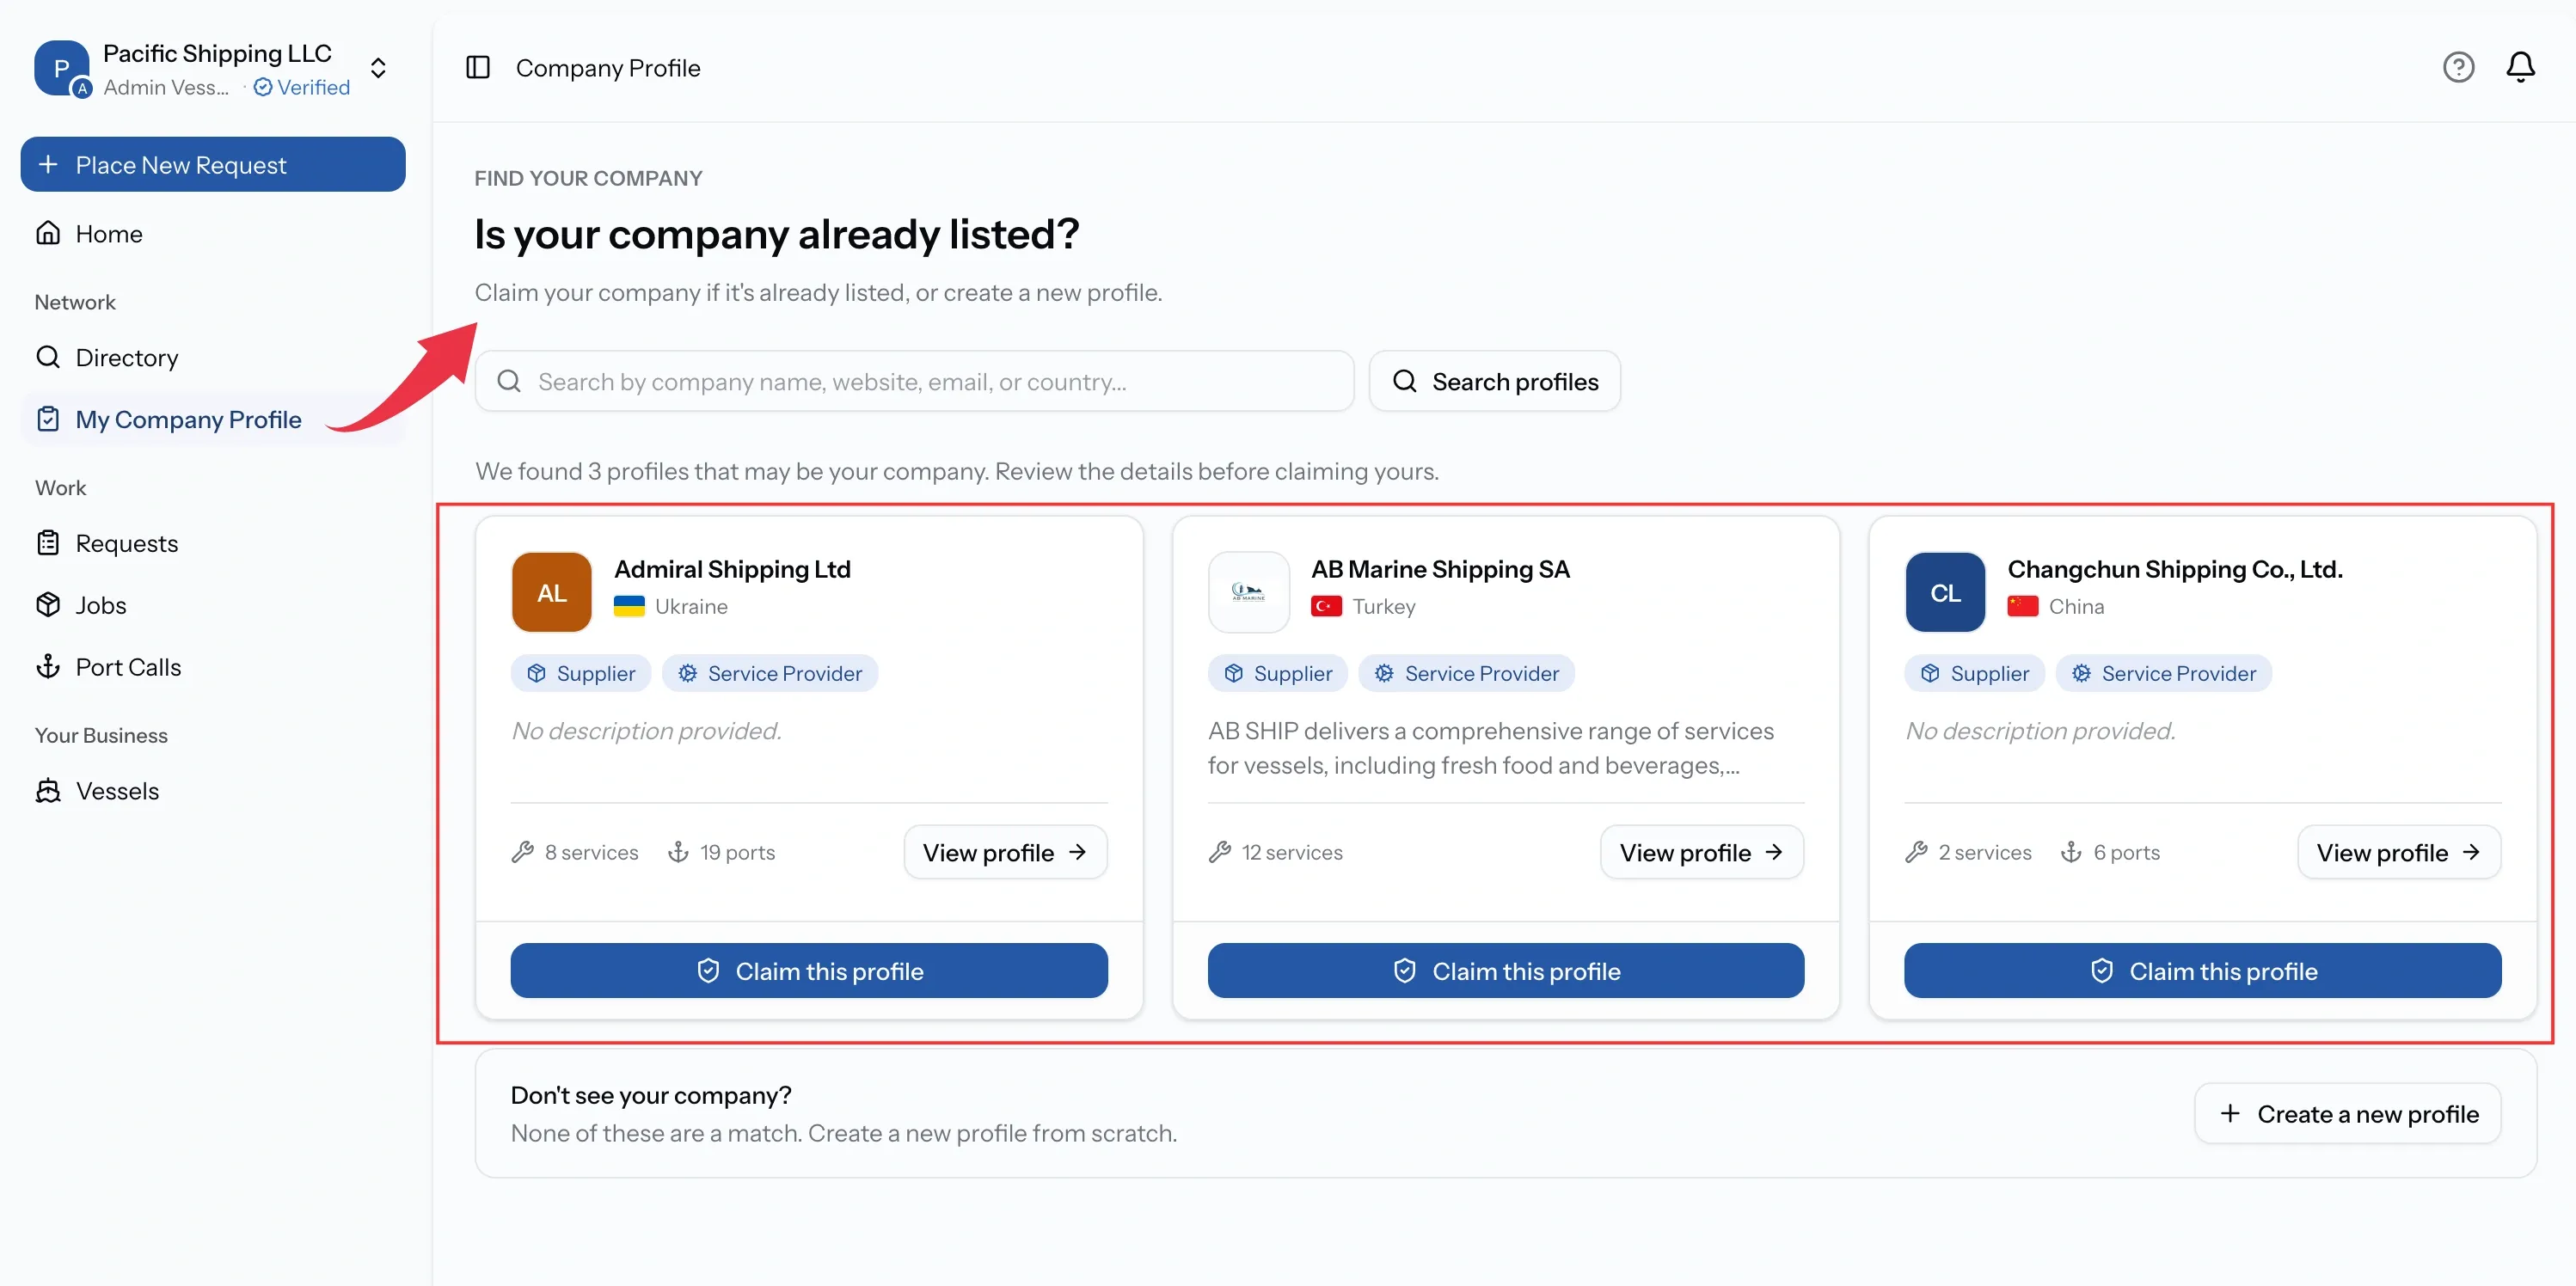Image resolution: width=2576 pixels, height=1286 pixels.
Task: Open Requests in sidebar
Action: (213, 543)
